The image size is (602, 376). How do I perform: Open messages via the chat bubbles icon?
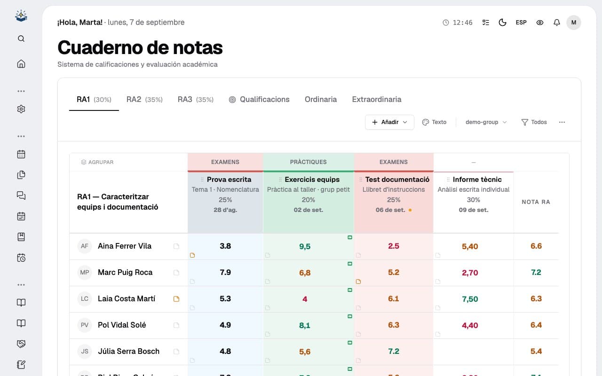pyautogui.click(x=21, y=196)
